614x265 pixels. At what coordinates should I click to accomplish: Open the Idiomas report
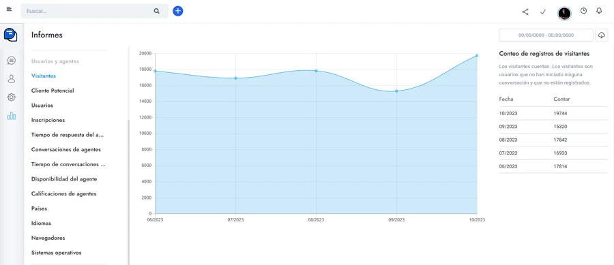point(41,223)
